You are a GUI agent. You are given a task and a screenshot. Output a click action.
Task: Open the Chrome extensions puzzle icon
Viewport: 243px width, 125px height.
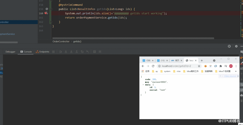(x=221, y=66)
